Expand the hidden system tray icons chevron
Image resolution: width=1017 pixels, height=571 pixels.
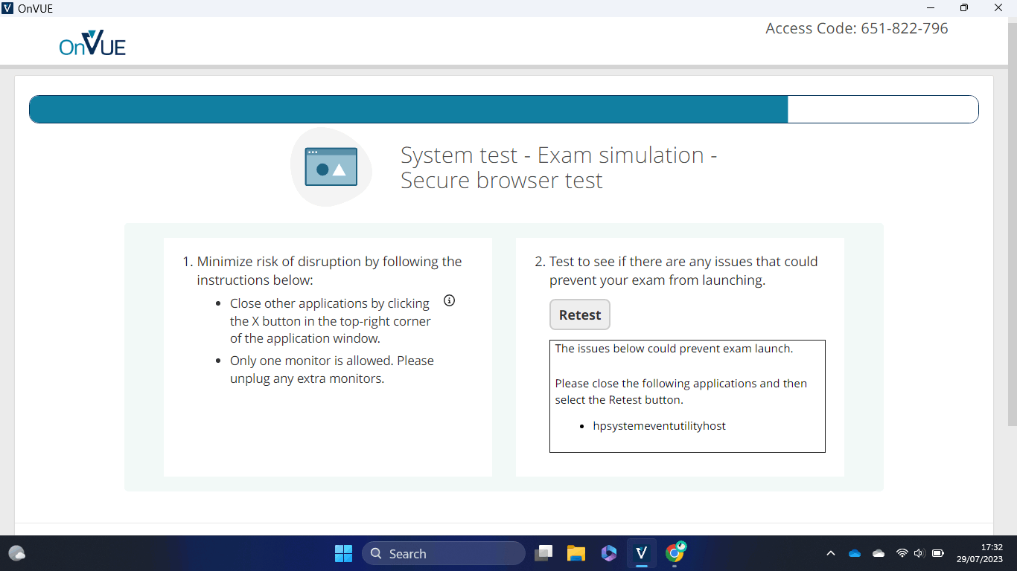coord(831,553)
